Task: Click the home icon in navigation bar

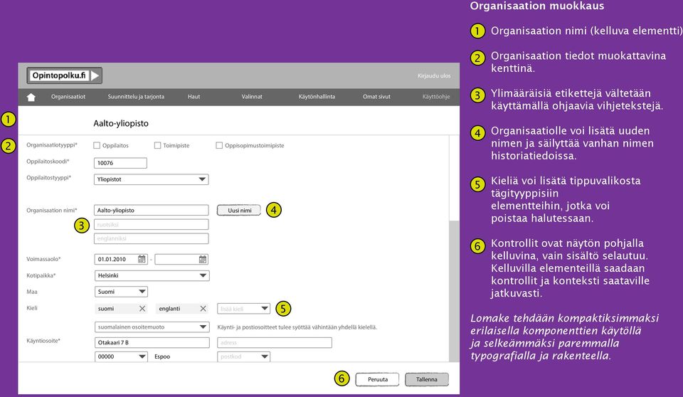Action: click(31, 97)
